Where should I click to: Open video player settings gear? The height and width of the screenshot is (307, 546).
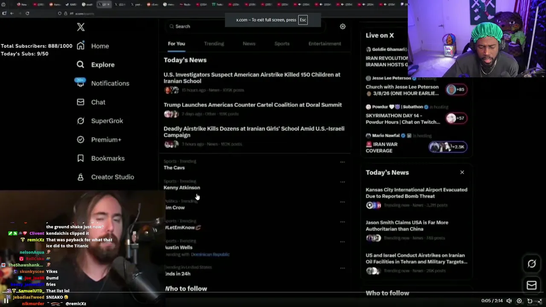click(x=519, y=301)
